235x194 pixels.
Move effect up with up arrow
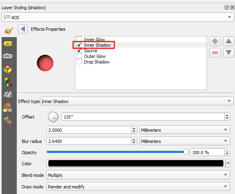pos(229,41)
